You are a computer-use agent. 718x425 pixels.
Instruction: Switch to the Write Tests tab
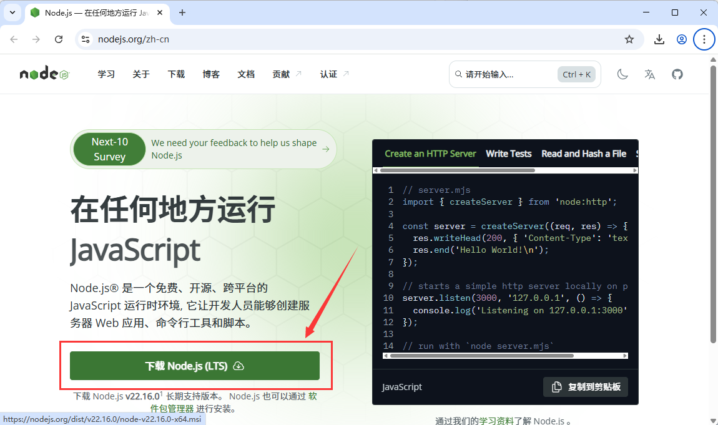pyautogui.click(x=508, y=154)
